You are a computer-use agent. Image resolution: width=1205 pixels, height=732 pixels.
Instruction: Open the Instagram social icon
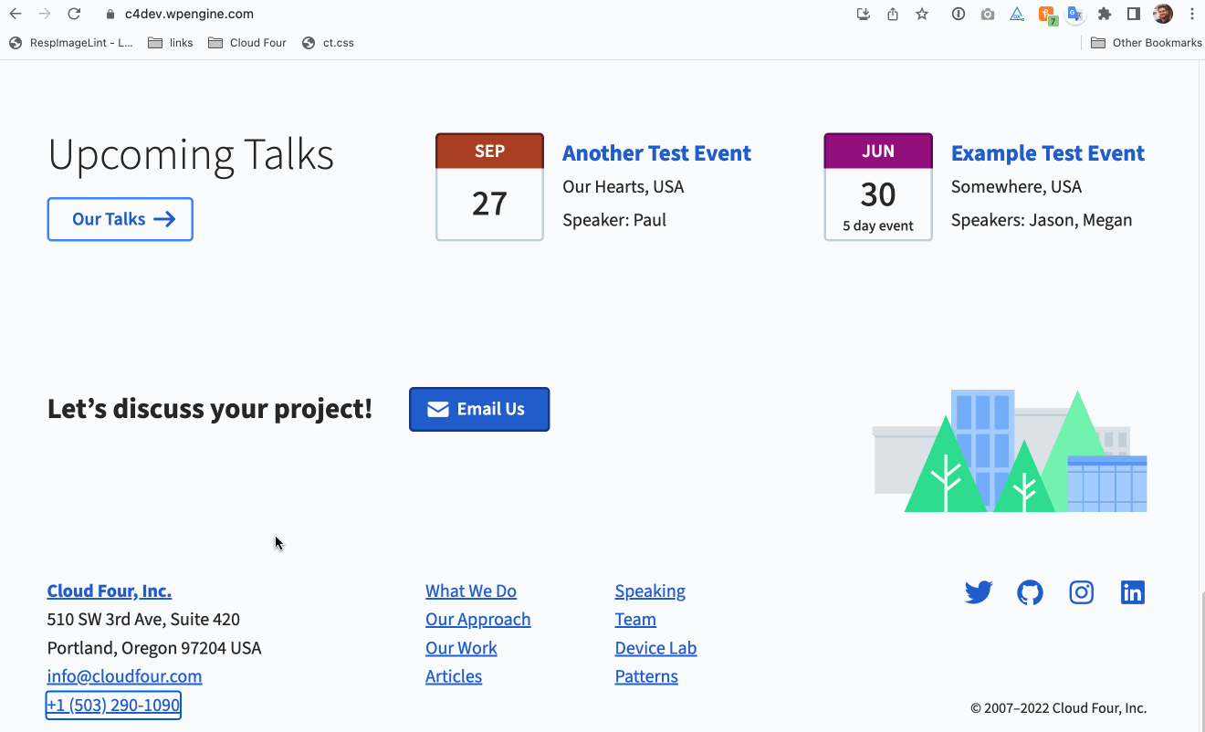[1082, 592]
